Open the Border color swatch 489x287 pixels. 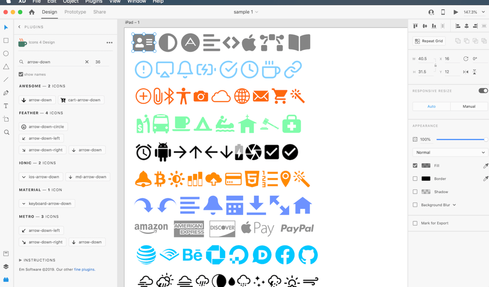[x=426, y=179]
